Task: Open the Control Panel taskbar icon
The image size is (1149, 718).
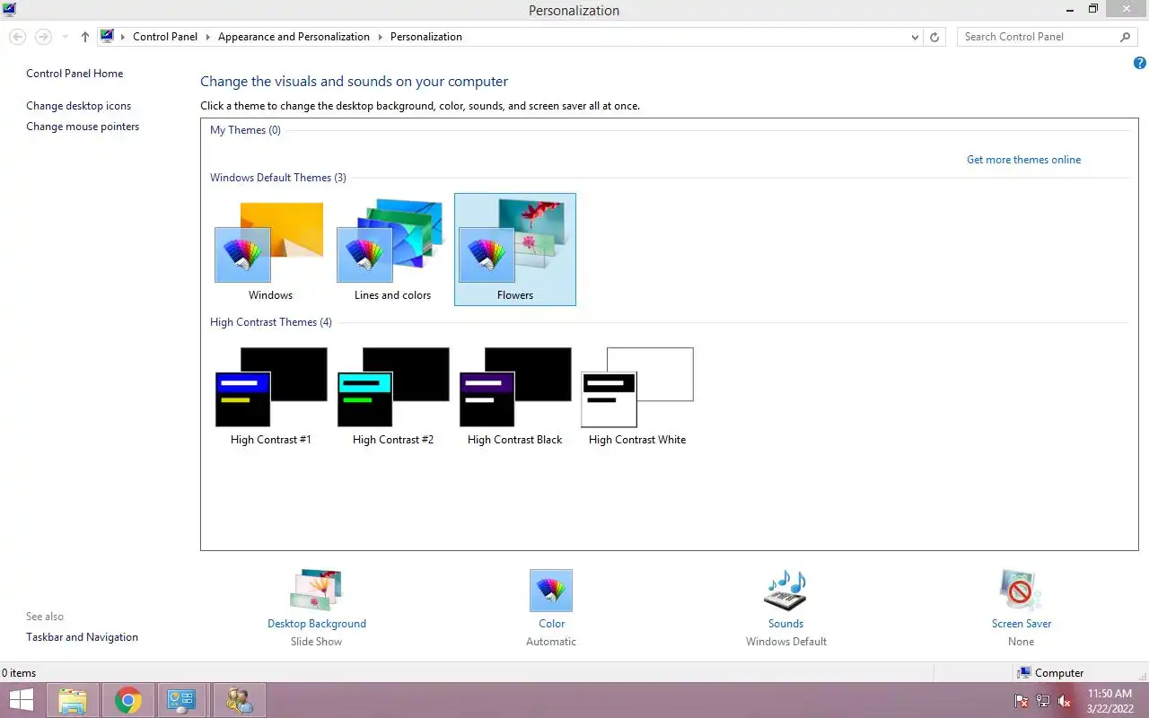Action: (x=182, y=700)
